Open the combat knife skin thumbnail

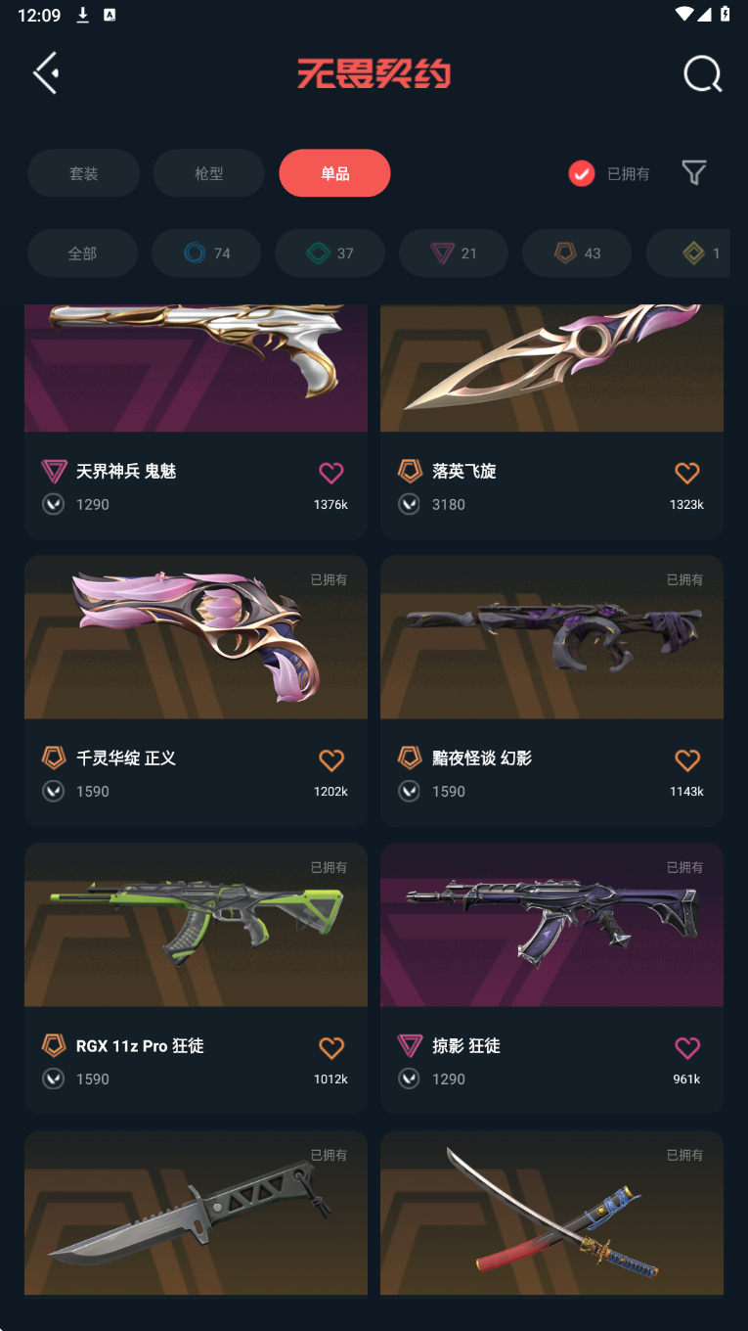click(196, 1213)
